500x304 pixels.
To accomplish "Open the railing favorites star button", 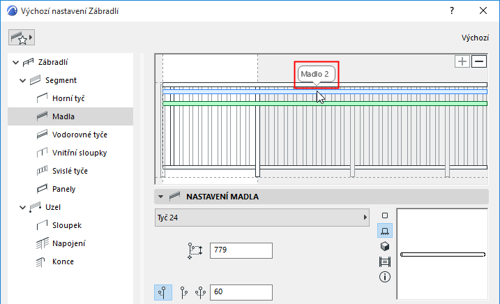I will coord(22,38).
